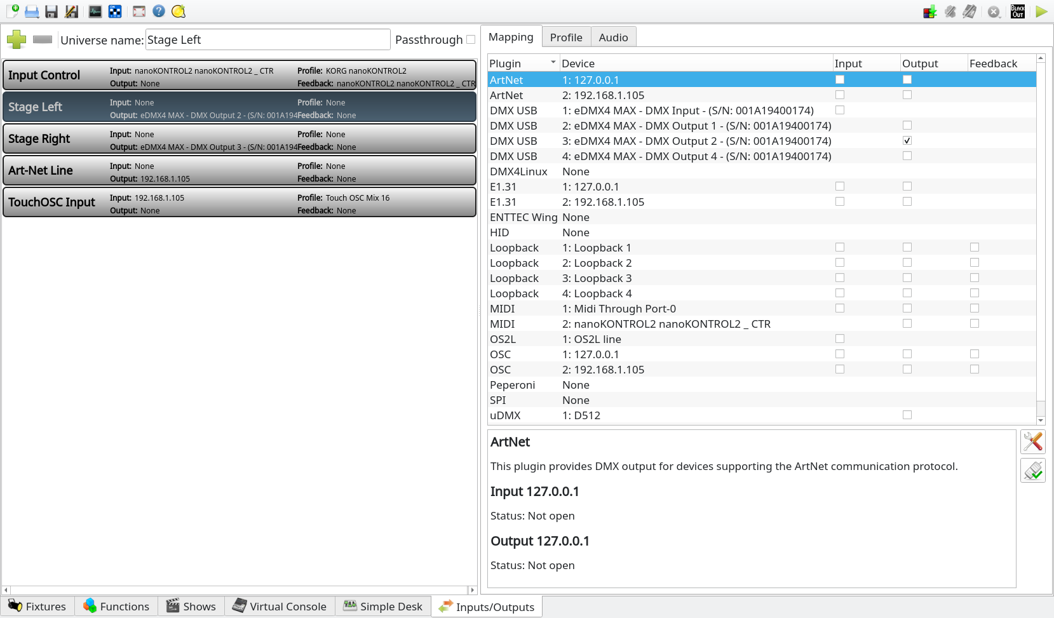Open the DIP switch Address Tool
Image resolution: width=1054 pixels, height=618 pixels.
[x=115, y=11]
